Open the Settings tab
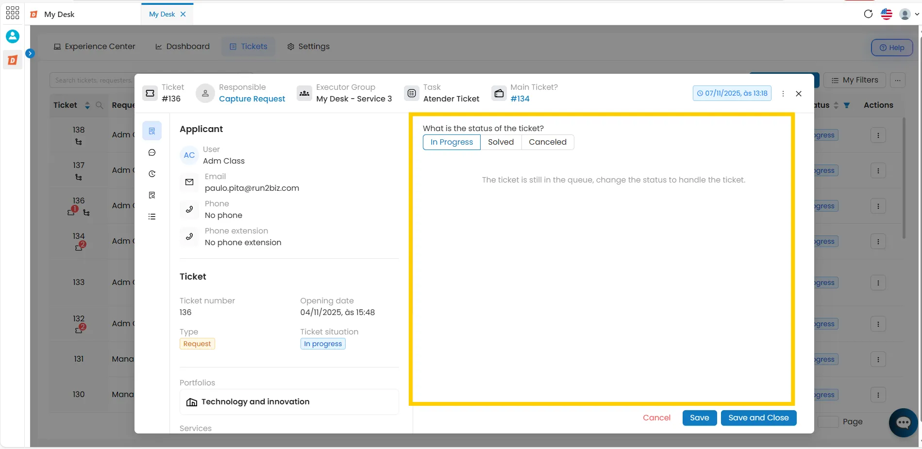The image size is (922, 449). point(308,47)
